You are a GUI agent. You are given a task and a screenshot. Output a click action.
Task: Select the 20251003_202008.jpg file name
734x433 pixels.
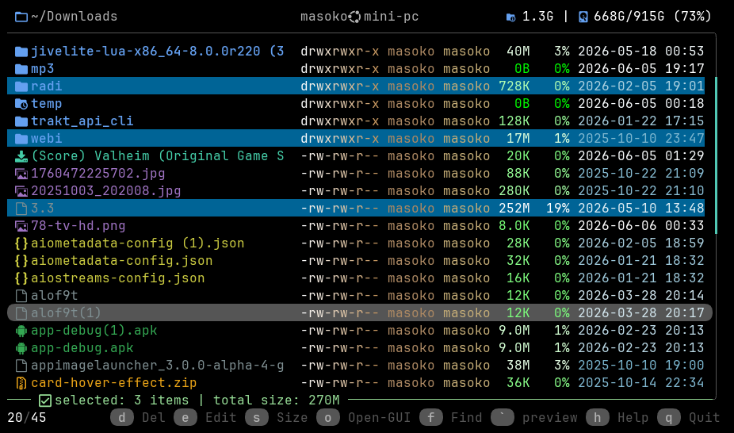click(x=105, y=191)
